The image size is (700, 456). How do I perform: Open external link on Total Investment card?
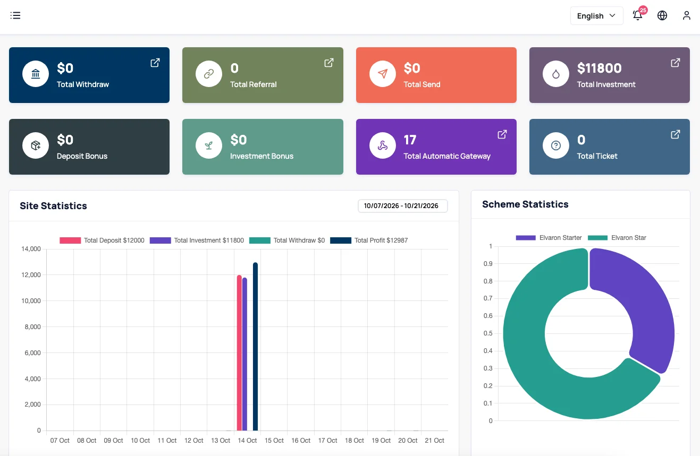click(x=676, y=63)
